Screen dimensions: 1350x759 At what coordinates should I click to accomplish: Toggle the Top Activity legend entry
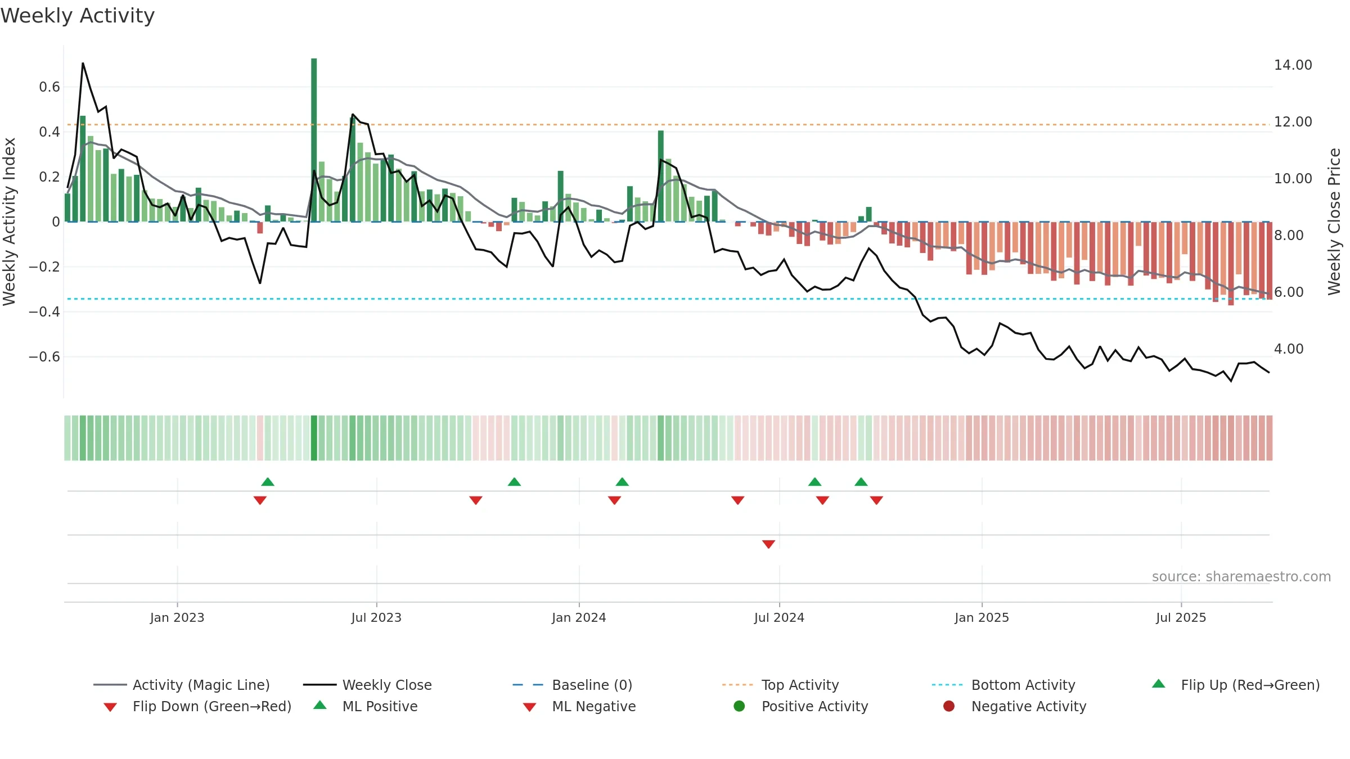tap(780, 685)
